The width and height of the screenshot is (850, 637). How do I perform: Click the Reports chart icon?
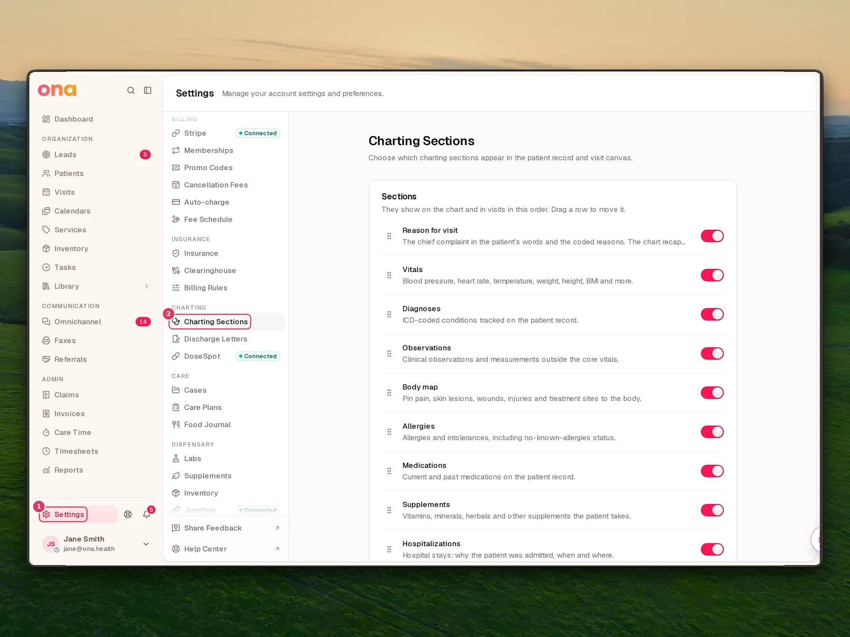pos(46,470)
